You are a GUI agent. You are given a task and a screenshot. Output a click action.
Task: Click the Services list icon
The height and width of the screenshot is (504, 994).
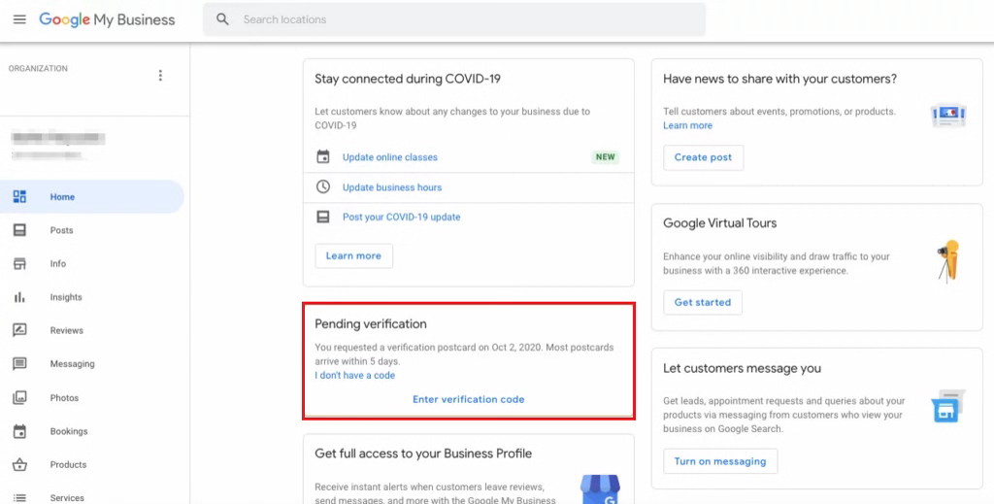[x=19, y=497]
